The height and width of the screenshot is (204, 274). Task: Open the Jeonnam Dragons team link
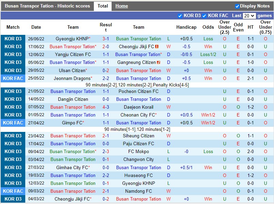tap(72, 78)
